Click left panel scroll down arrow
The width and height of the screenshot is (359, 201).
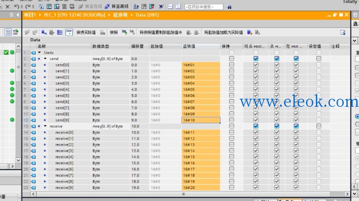point(18,160)
